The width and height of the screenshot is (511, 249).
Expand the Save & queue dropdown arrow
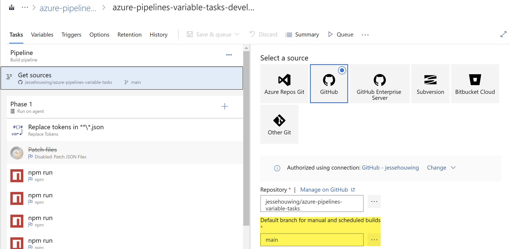point(237,34)
